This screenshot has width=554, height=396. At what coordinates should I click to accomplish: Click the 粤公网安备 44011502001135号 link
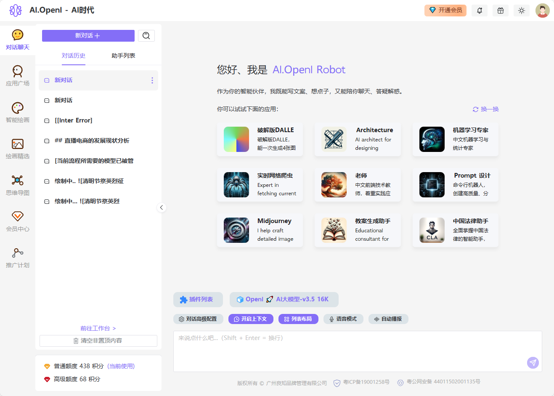pyautogui.click(x=443, y=382)
